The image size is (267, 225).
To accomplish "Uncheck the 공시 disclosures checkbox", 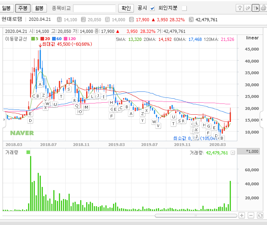I will point(152,8).
